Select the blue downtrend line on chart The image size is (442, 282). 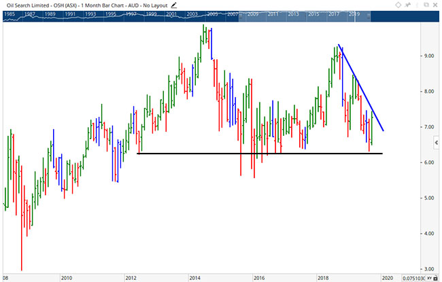361,88
